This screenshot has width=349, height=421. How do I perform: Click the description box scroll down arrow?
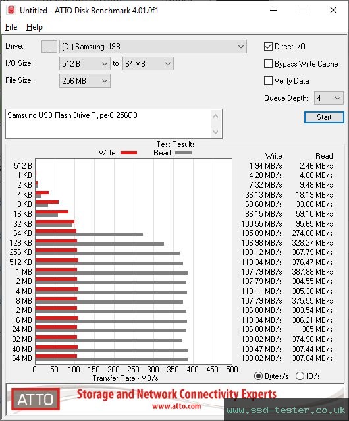click(x=216, y=132)
